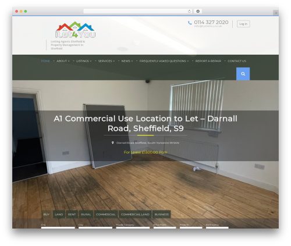Open the Contact Us menu item
291x246 pixels.
point(237,61)
